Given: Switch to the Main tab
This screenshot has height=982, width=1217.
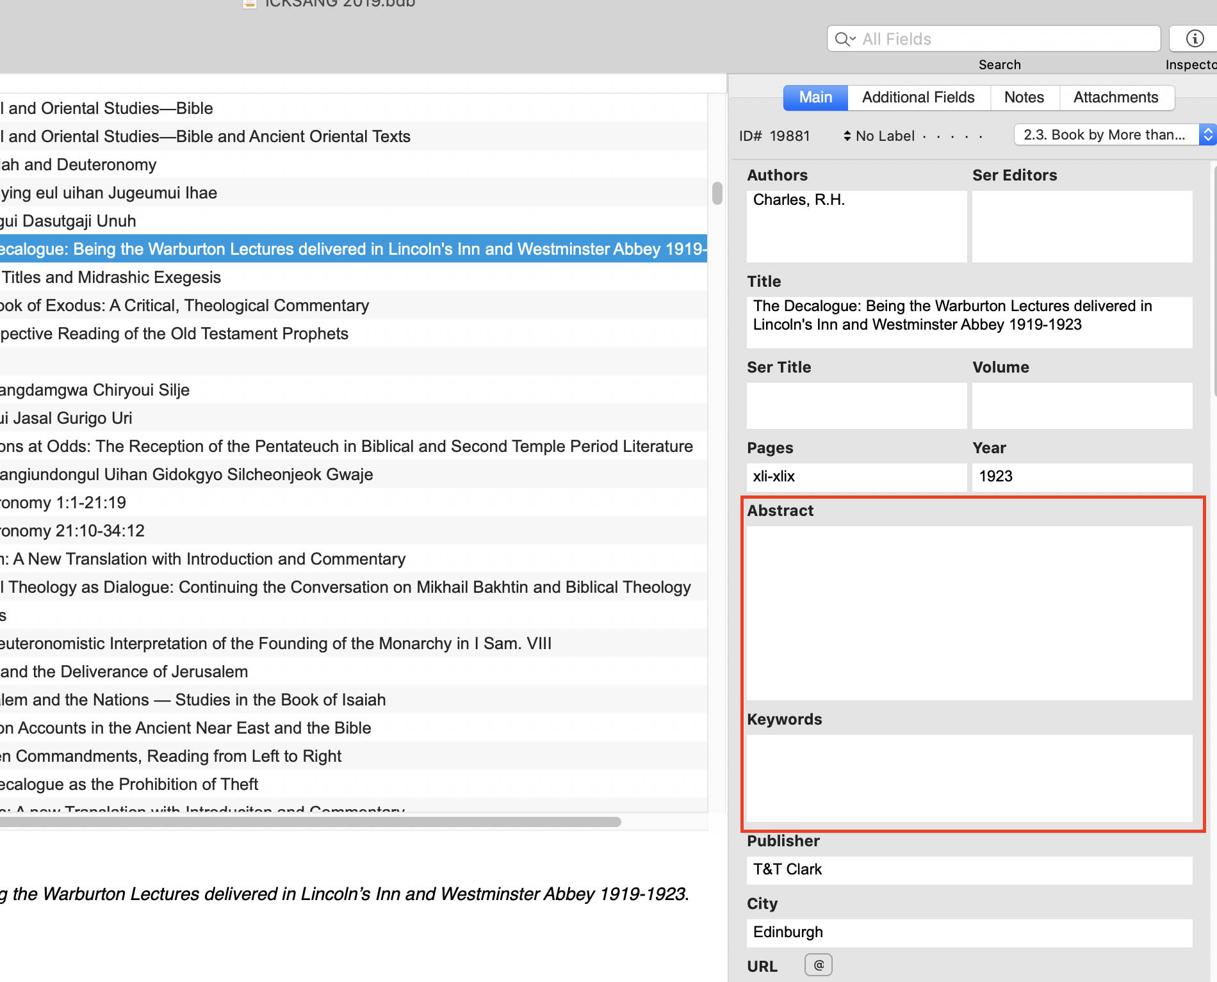Looking at the screenshot, I should [815, 97].
